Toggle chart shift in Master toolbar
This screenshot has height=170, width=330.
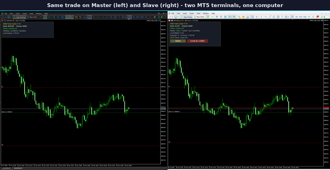[71, 17]
